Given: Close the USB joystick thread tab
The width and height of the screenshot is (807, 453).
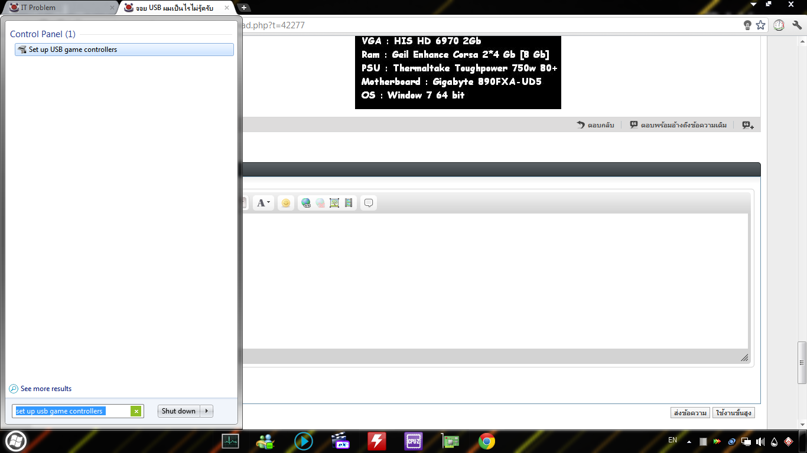Looking at the screenshot, I should [x=227, y=8].
